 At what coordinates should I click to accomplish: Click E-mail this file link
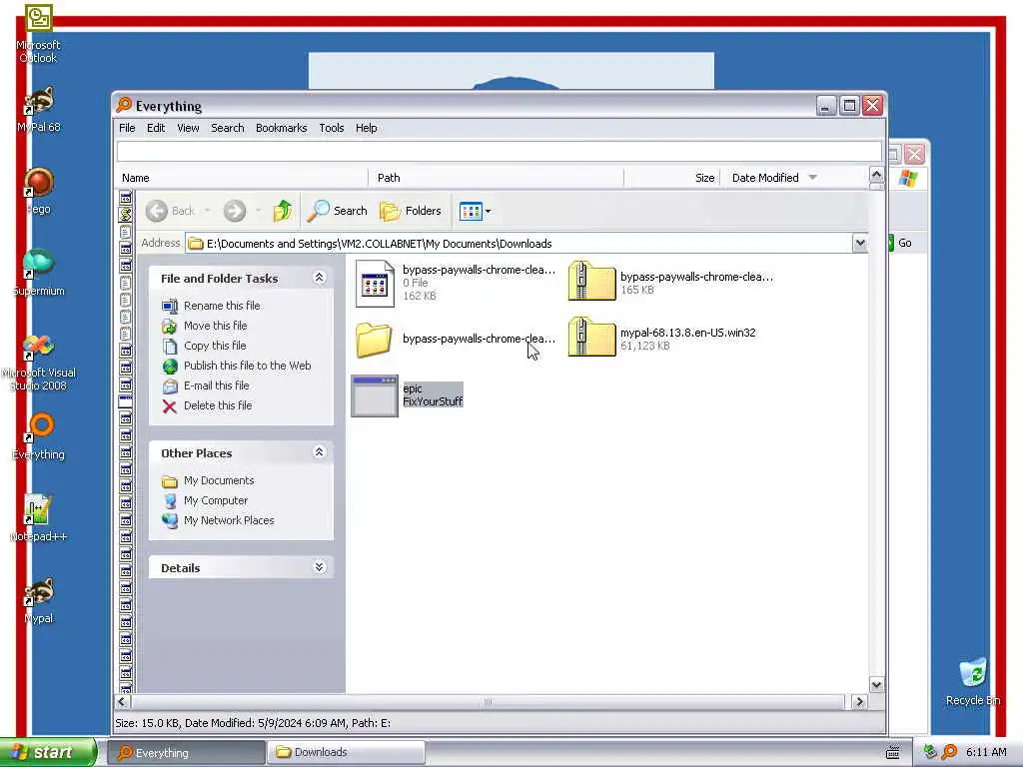click(216, 385)
